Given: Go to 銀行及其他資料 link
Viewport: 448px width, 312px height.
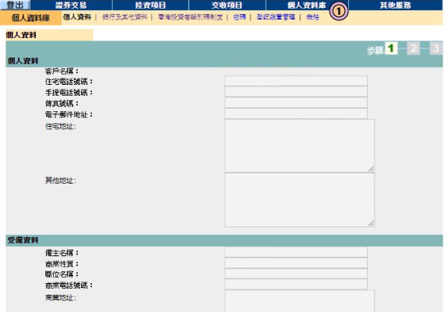Looking at the screenshot, I should (x=125, y=17).
